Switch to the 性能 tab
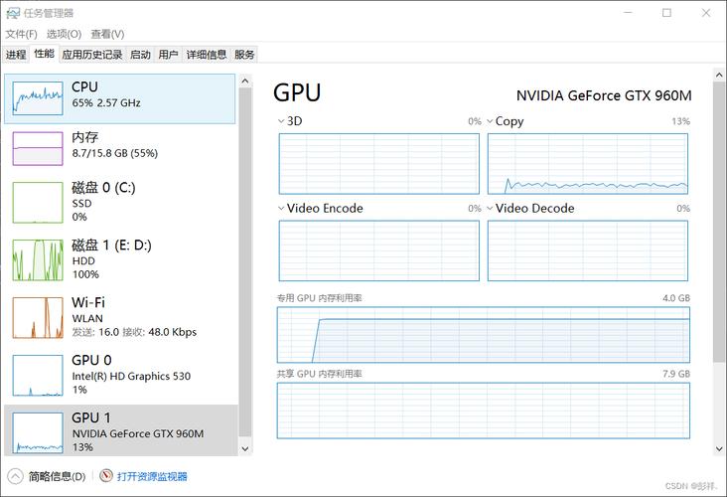The height and width of the screenshot is (497, 727). [44, 54]
